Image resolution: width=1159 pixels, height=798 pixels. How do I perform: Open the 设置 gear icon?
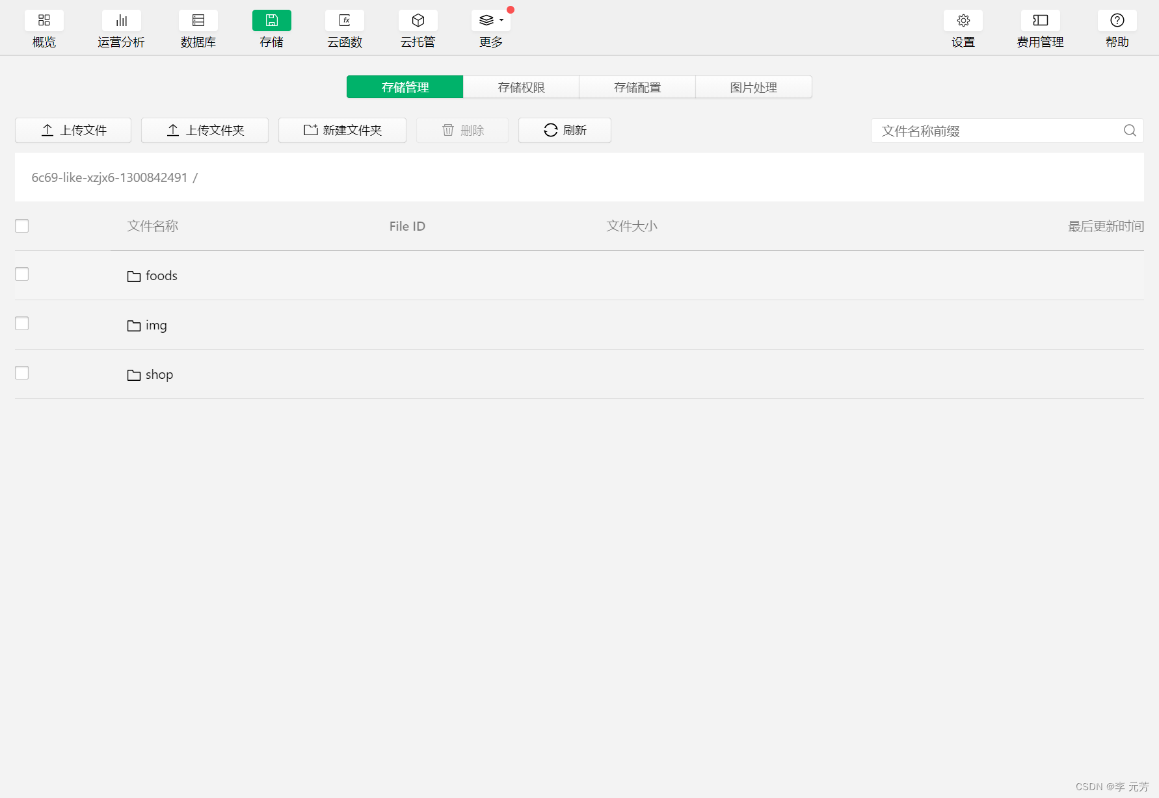(x=963, y=21)
